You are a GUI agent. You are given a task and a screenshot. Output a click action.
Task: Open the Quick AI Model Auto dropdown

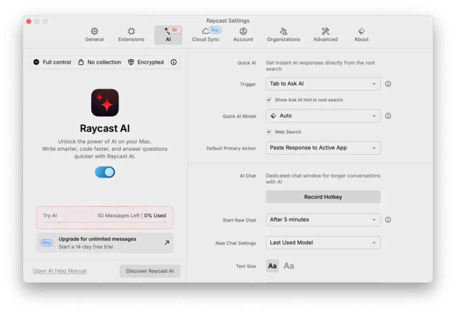pyautogui.click(x=323, y=116)
